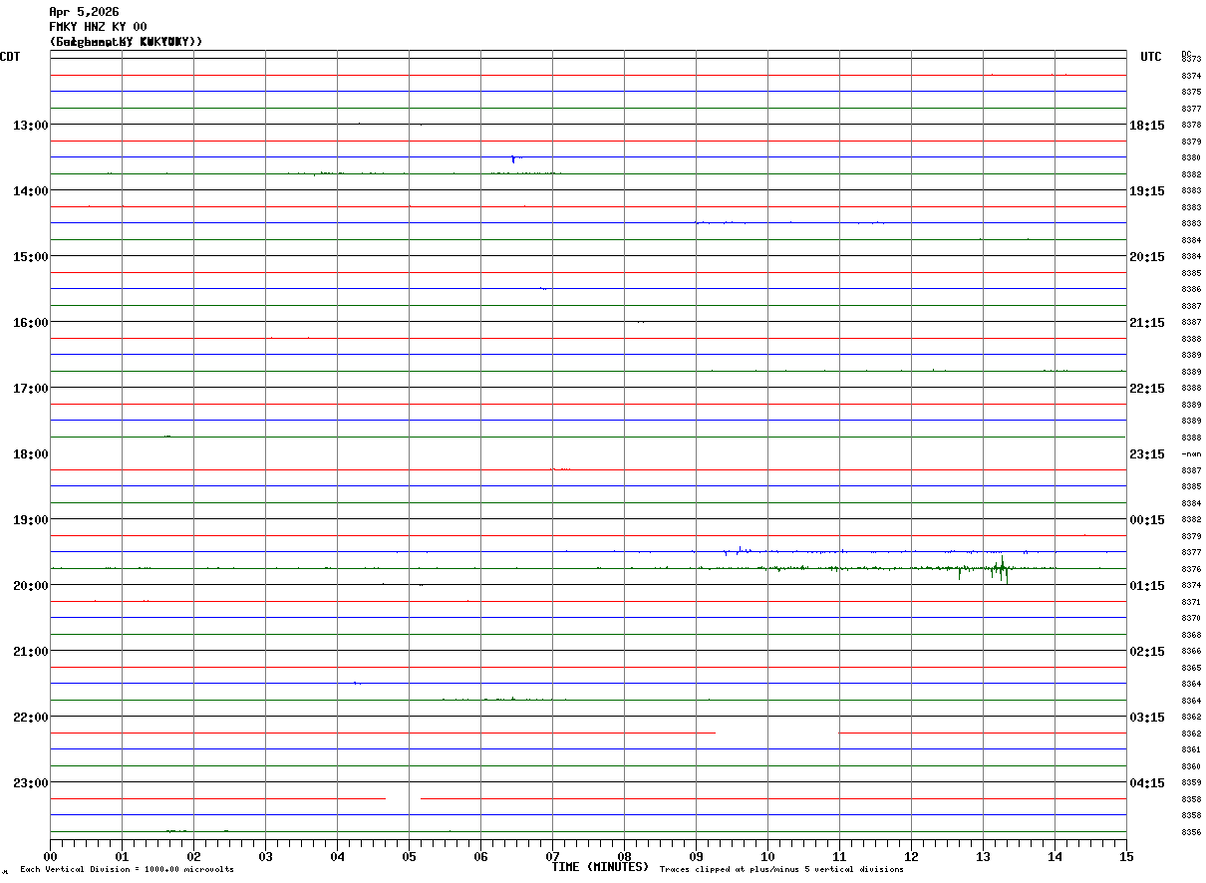Click the blue spike on the trace near minute 06

513,158
